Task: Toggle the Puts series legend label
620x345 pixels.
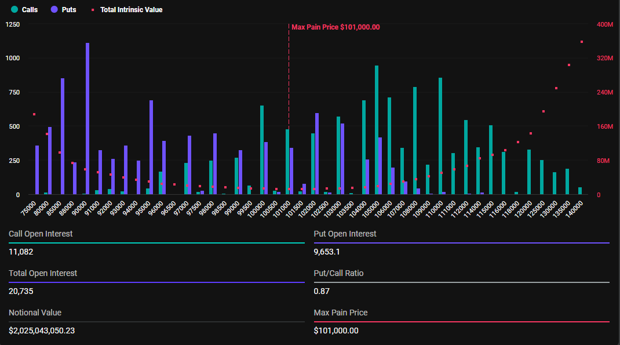Action: point(68,10)
